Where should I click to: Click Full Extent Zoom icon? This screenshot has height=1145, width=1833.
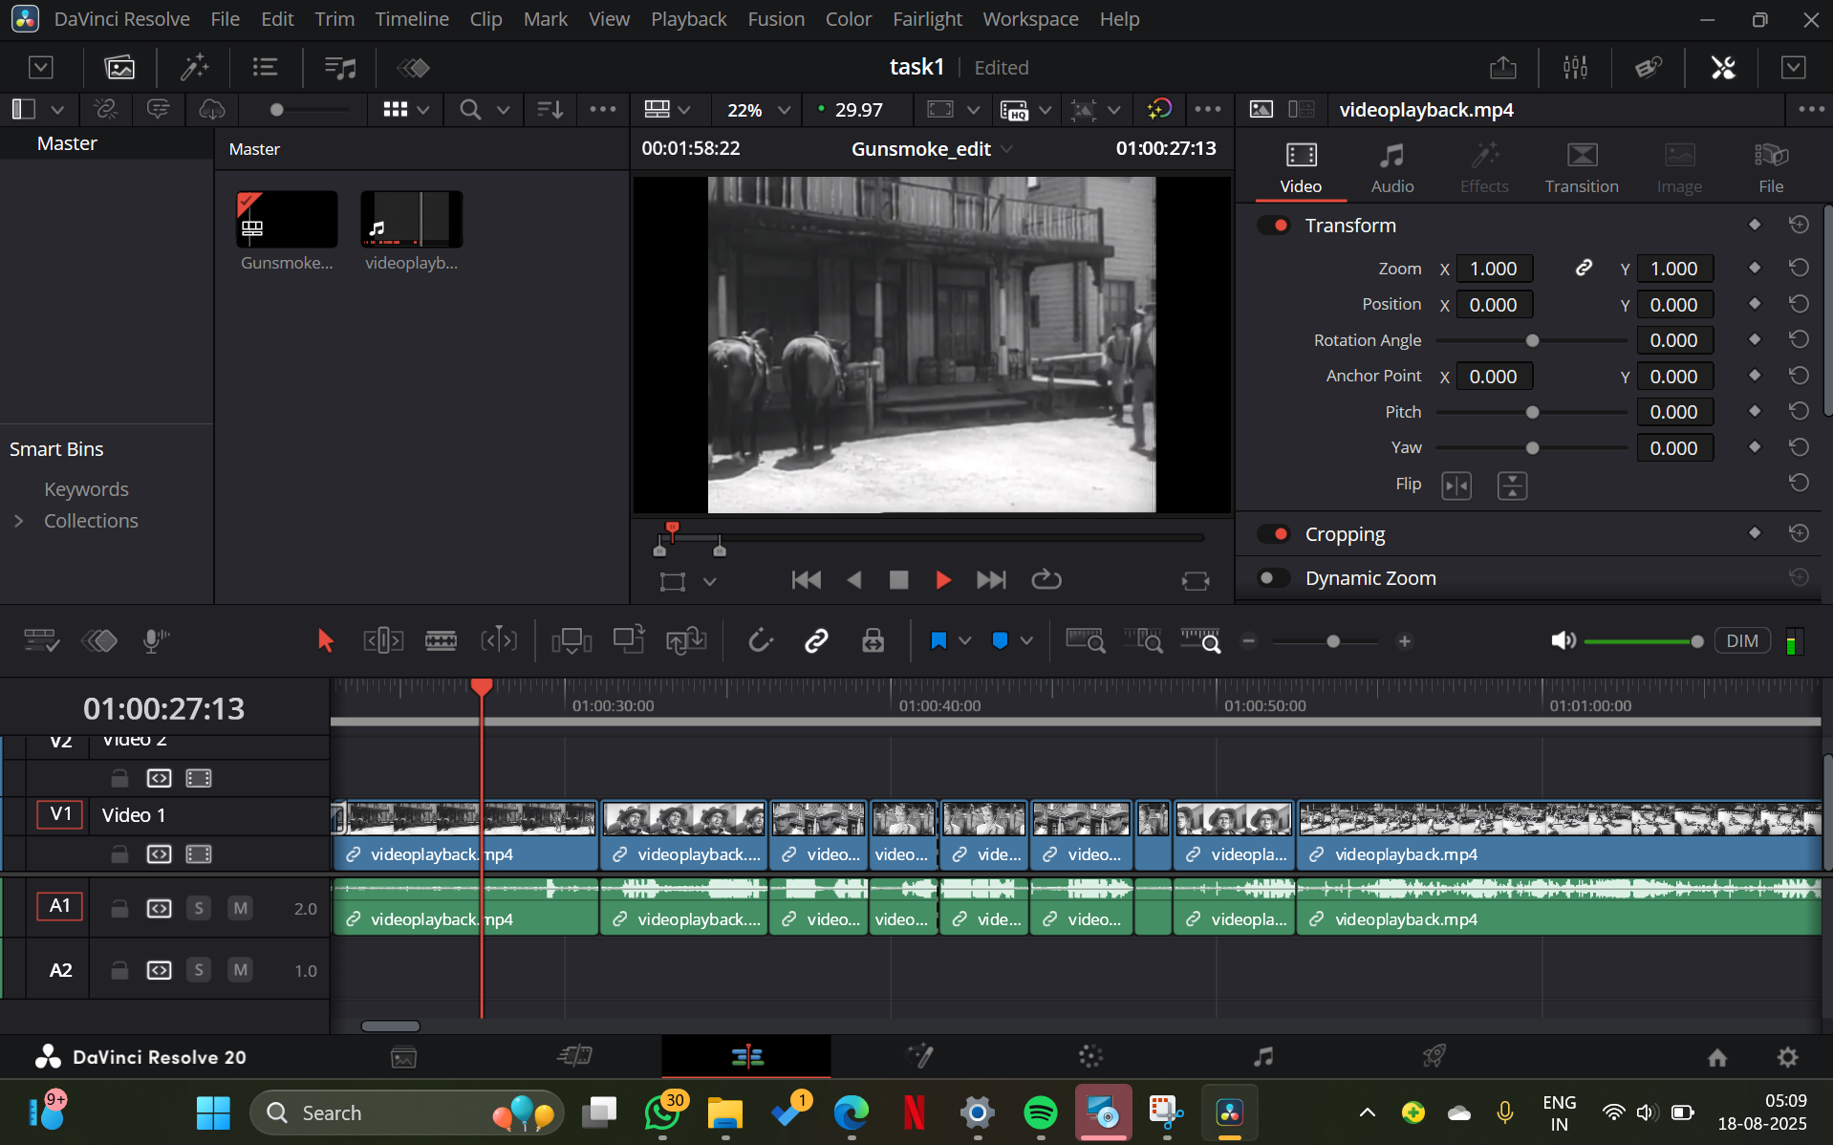coord(1086,640)
